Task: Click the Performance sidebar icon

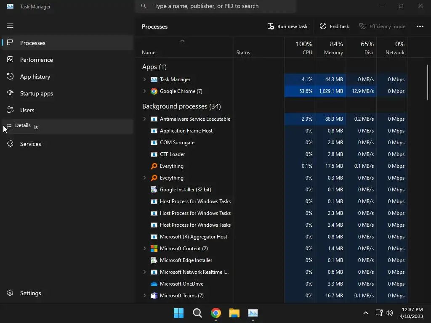Action: (x=10, y=59)
